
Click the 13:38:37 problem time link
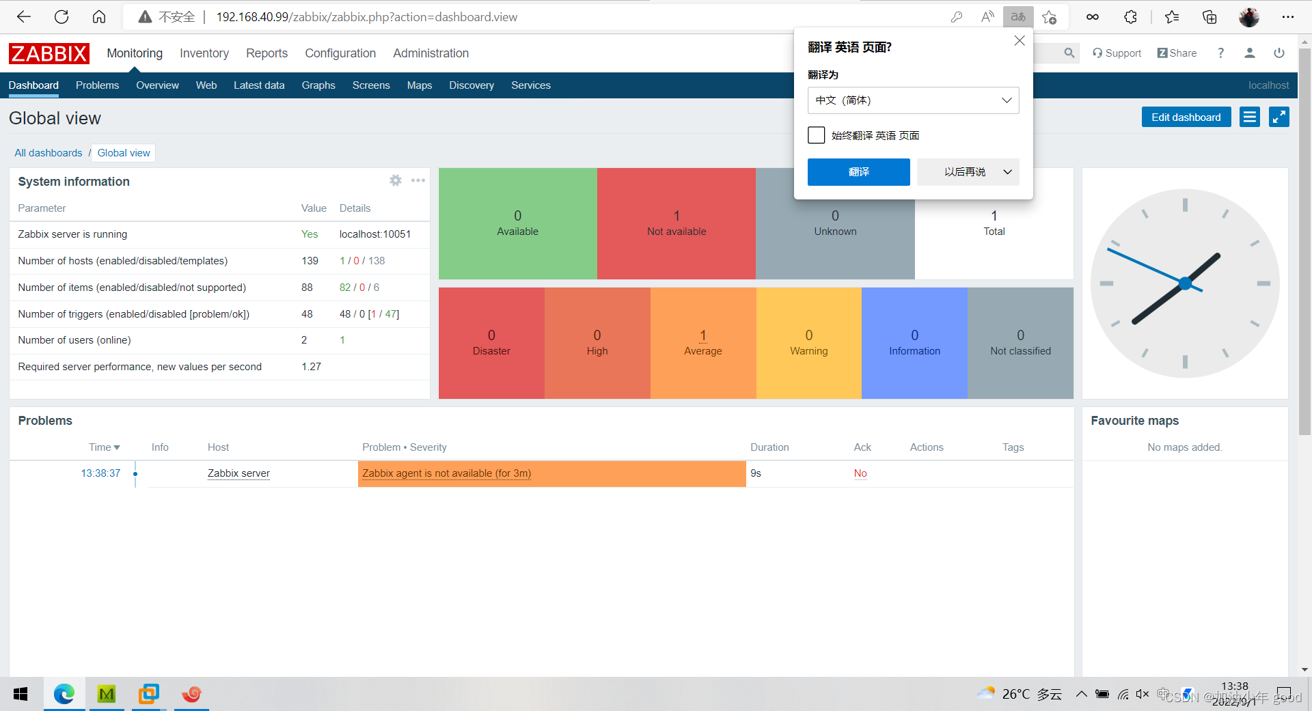[100, 473]
